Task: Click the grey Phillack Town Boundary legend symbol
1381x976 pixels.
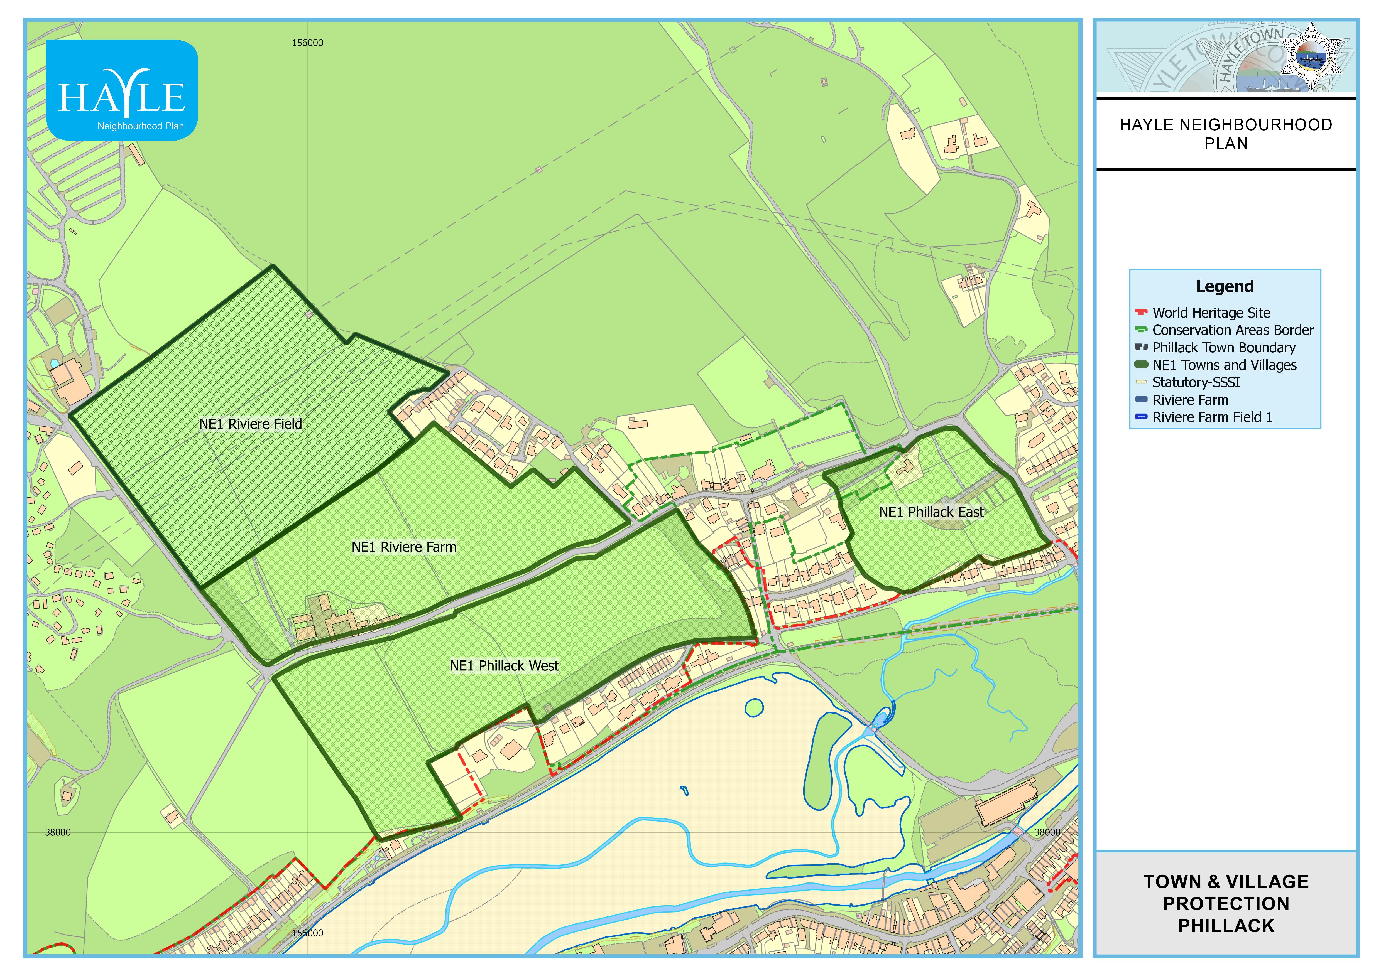Action: (x=1140, y=348)
